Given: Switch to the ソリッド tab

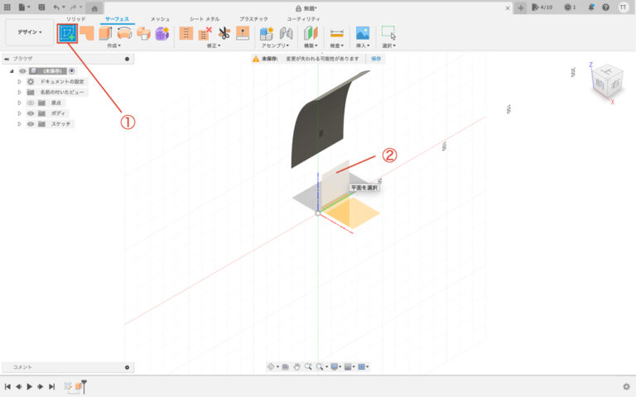Looking at the screenshot, I should tap(75, 18).
